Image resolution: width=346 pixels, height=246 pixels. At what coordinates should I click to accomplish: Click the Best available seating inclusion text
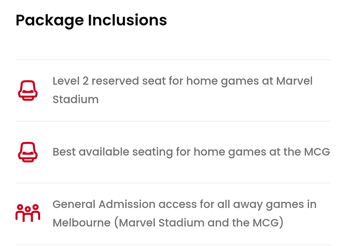coord(191,152)
